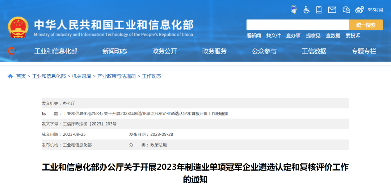The width and height of the screenshot is (391, 193).
Task: Click 机关司局 breadcrumb link
Action: [81, 76]
